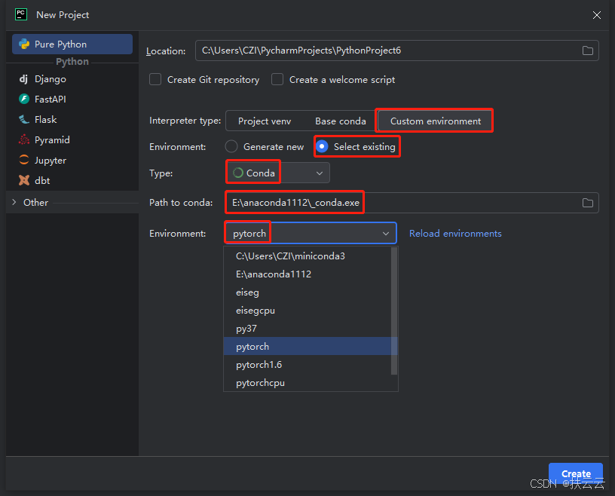615x496 pixels.
Task: Pick pytorch1.6 from environment list
Action: click(x=307, y=365)
